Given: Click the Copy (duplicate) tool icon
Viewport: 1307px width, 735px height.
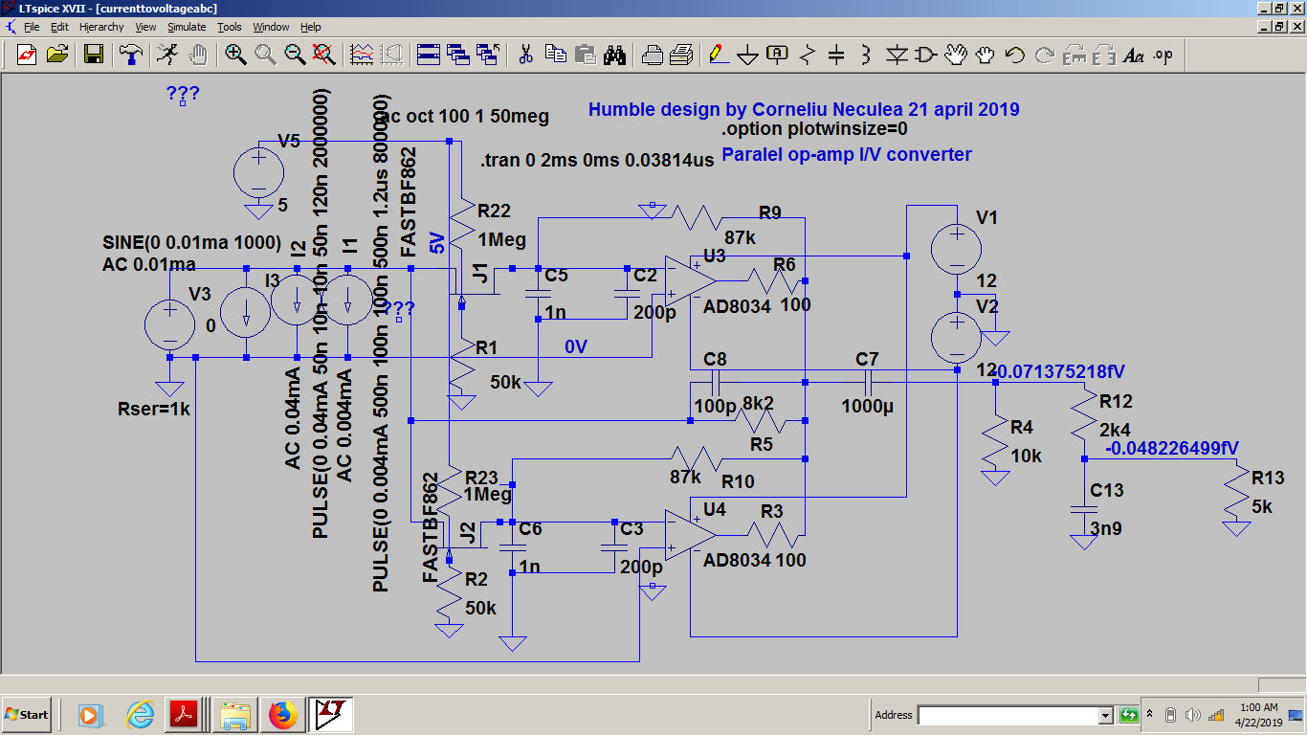Looking at the screenshot, I should coord(555,55).
